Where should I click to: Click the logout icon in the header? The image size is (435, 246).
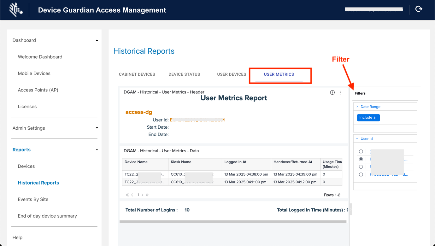click(419, 9)
